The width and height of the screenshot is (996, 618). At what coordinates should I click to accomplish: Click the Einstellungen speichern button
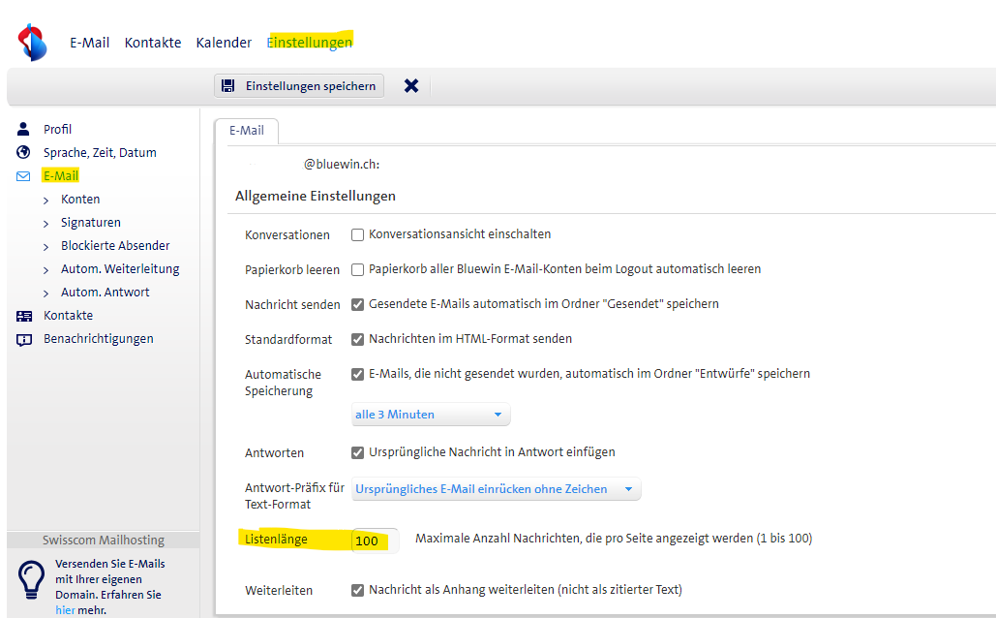pos(299,86)
